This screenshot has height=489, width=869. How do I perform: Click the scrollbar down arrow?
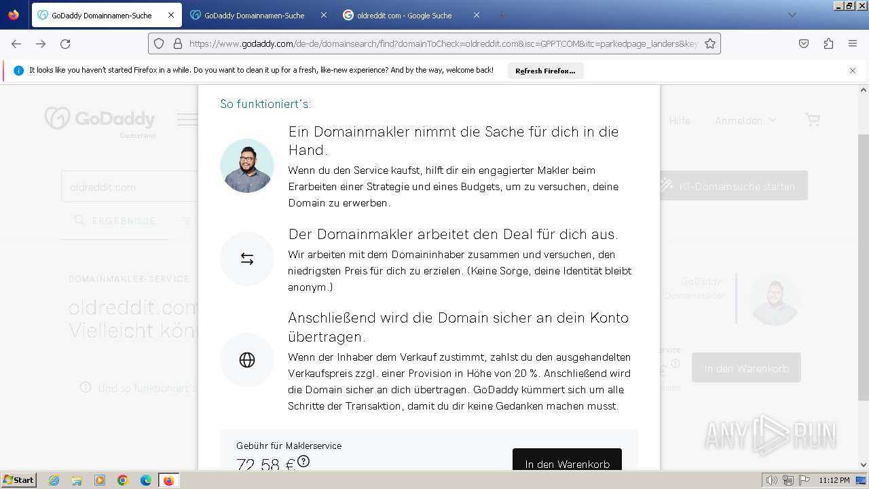pyautogui.click(x=864, y=465)
